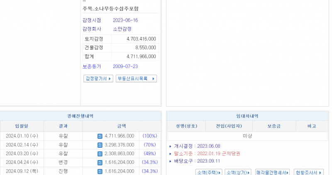Click the 합계 total 4,711,966,000 cell
The height and width of the screenshot is (175, 332).
click(141, 56)
